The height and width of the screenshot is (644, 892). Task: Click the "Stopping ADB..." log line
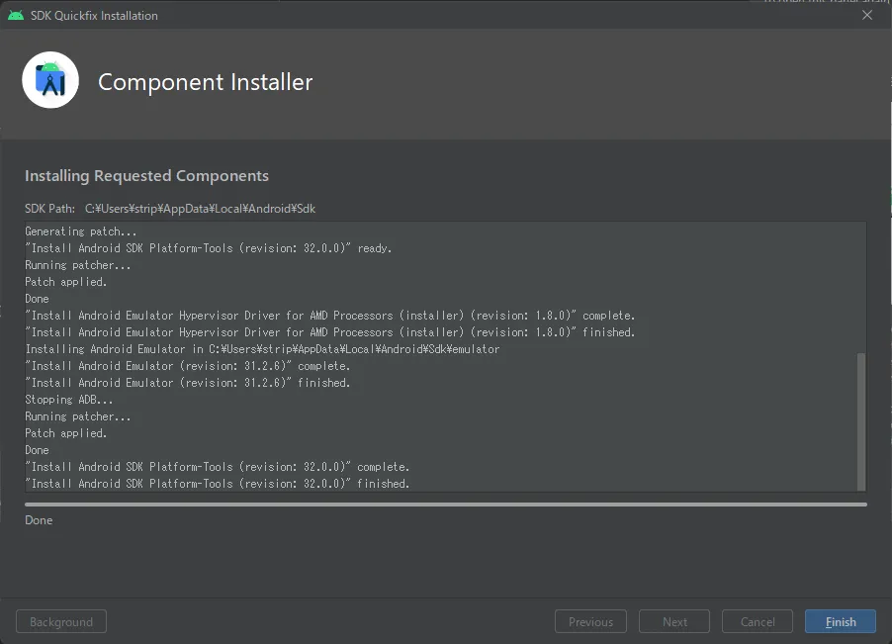tap(69, 400)
